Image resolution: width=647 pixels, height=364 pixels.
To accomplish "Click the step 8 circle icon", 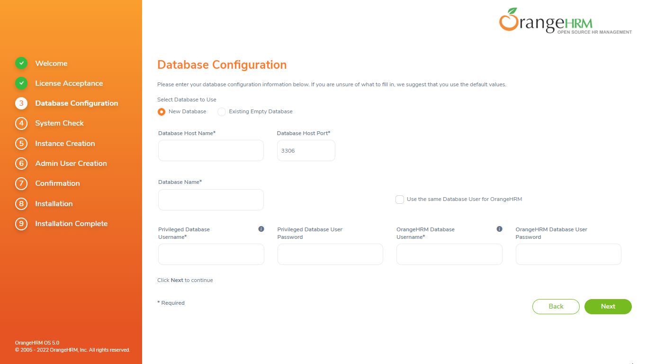I will click(21, 204).
